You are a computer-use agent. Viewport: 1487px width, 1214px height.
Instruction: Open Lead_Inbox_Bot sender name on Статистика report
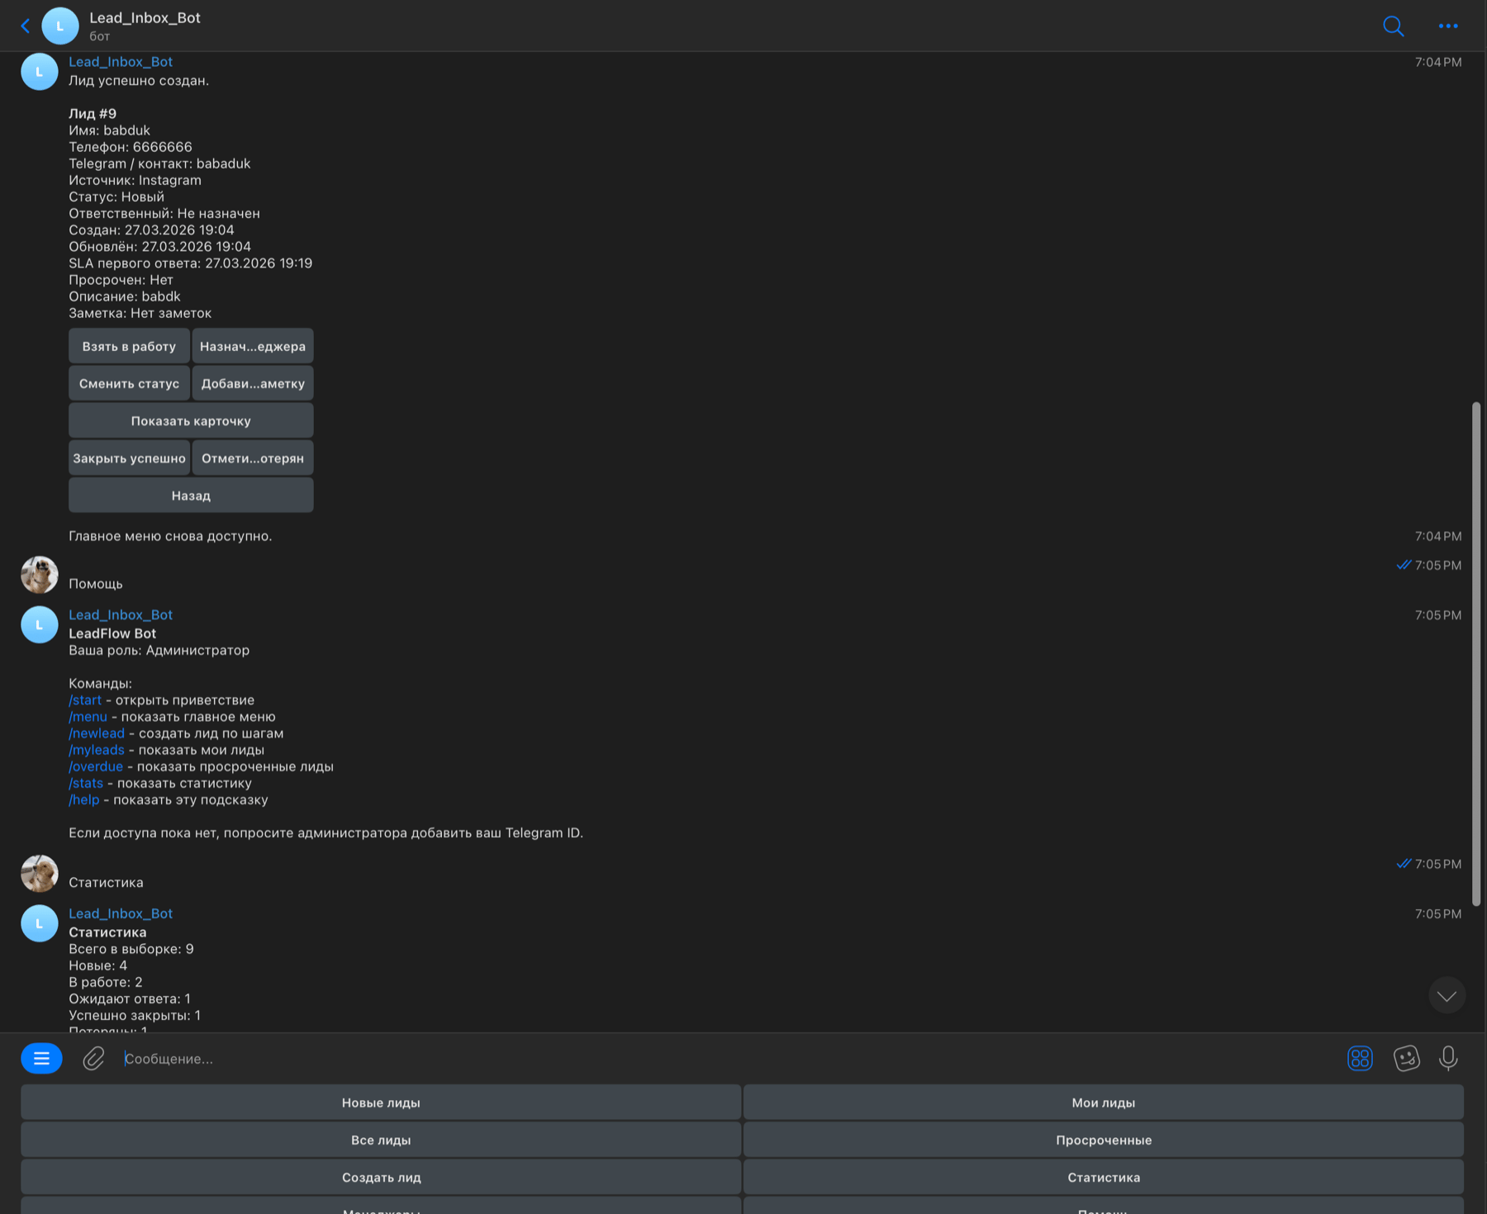[x=121, y=913]
